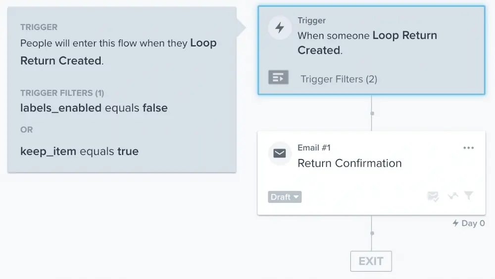Click the tracking squiggle arrow icon

click(x=452, y=196)
